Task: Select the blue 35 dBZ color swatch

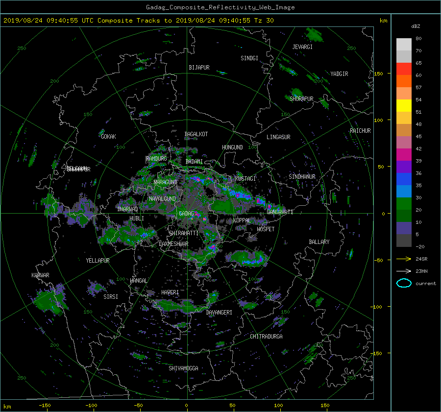Action: (404, 179)
